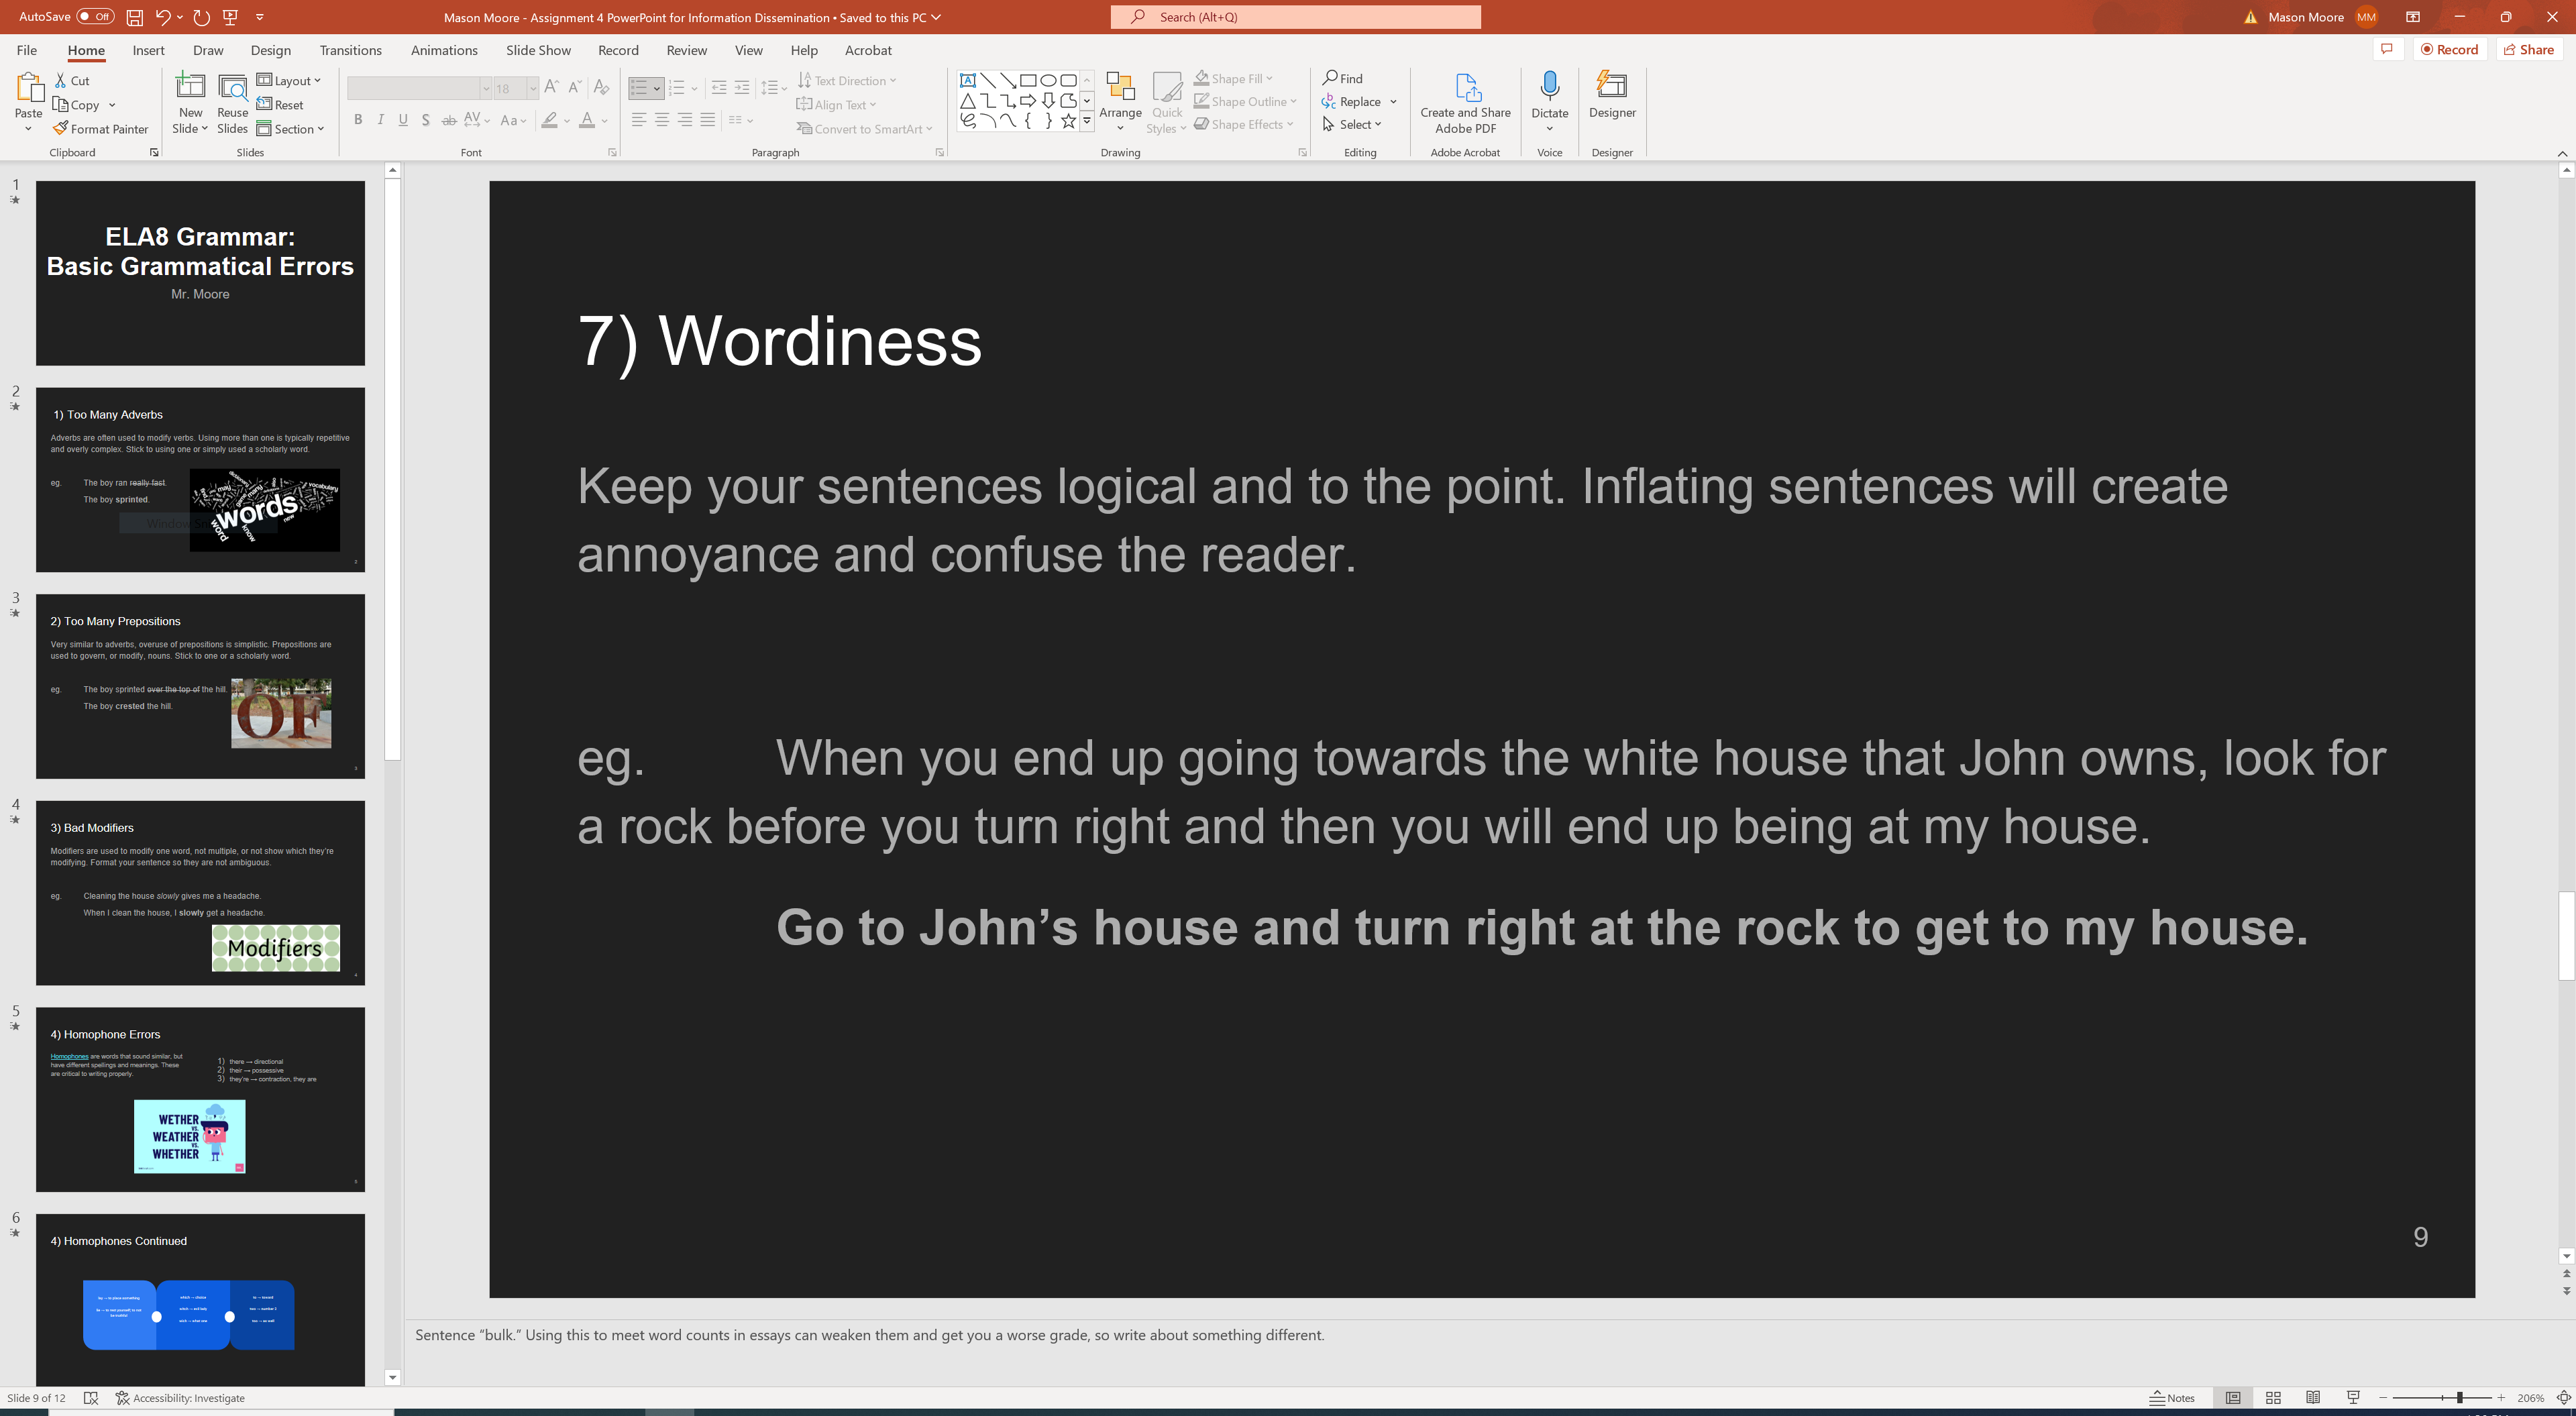The image size is (2576, 1416).
Task: Toggle AutoSave switch on
Action: coord(95,17)
